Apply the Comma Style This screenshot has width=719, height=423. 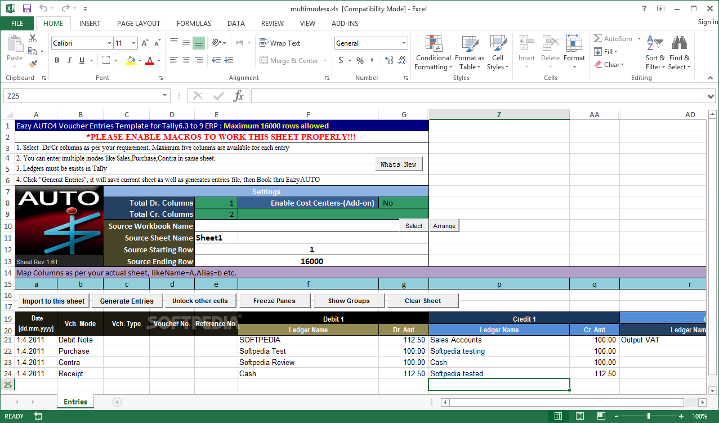[372, 60]
